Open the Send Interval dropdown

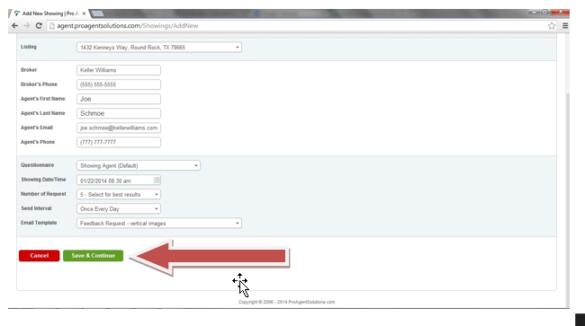(x=119, y=208)
